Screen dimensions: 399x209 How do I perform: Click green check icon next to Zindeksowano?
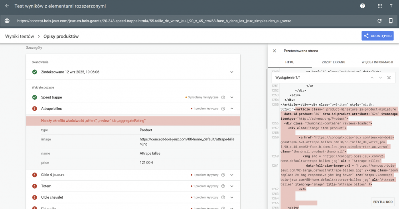[35, 72]
